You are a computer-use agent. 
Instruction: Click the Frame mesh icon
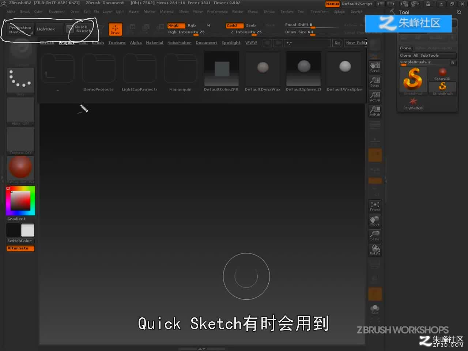(375, 207)
